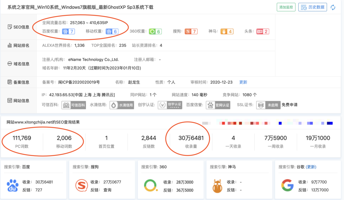This screenshot has width=344, height=200.
Task: Click 360 反链 value 36万5000
Action: (185, 190)
